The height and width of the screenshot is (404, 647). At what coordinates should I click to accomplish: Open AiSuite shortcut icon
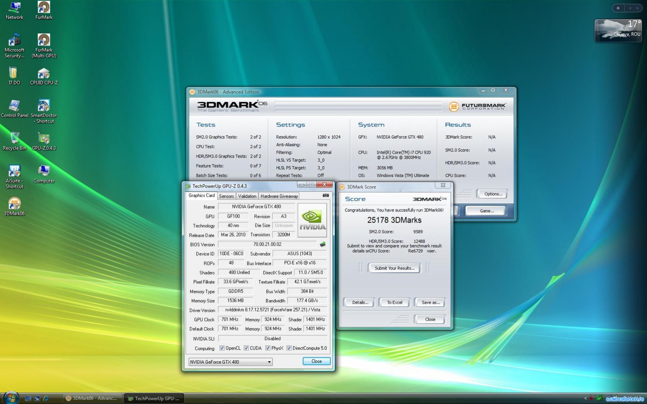point(14,177)
